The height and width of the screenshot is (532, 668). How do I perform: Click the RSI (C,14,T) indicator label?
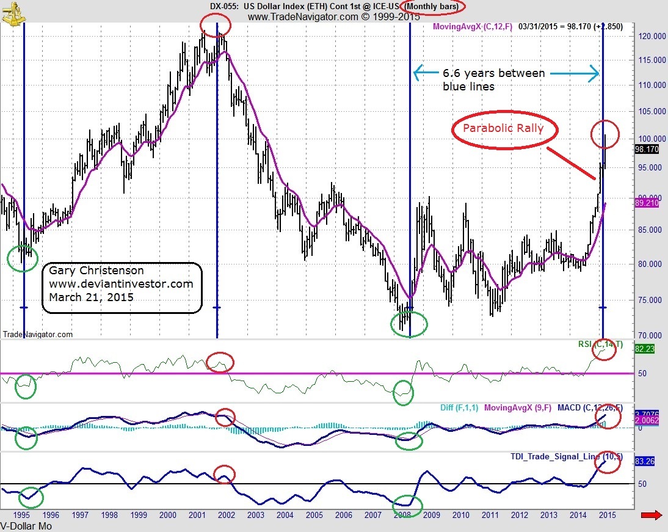click(601, 344)
